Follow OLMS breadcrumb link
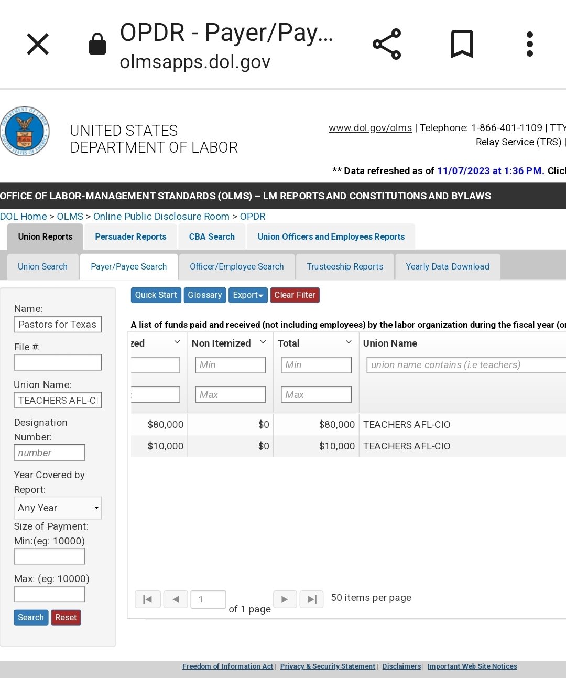The image size is (566, 678). 70,217
